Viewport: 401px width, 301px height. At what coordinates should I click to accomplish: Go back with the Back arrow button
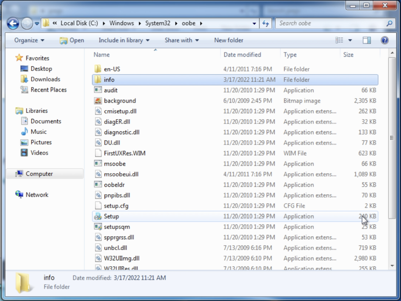(13, 23)
